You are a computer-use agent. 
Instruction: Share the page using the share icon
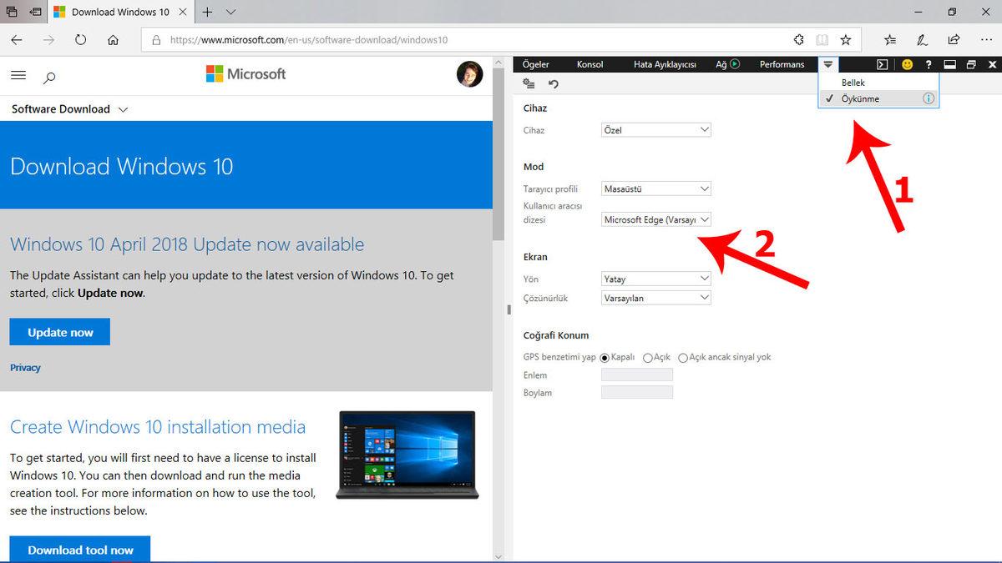tap(954, 39)
